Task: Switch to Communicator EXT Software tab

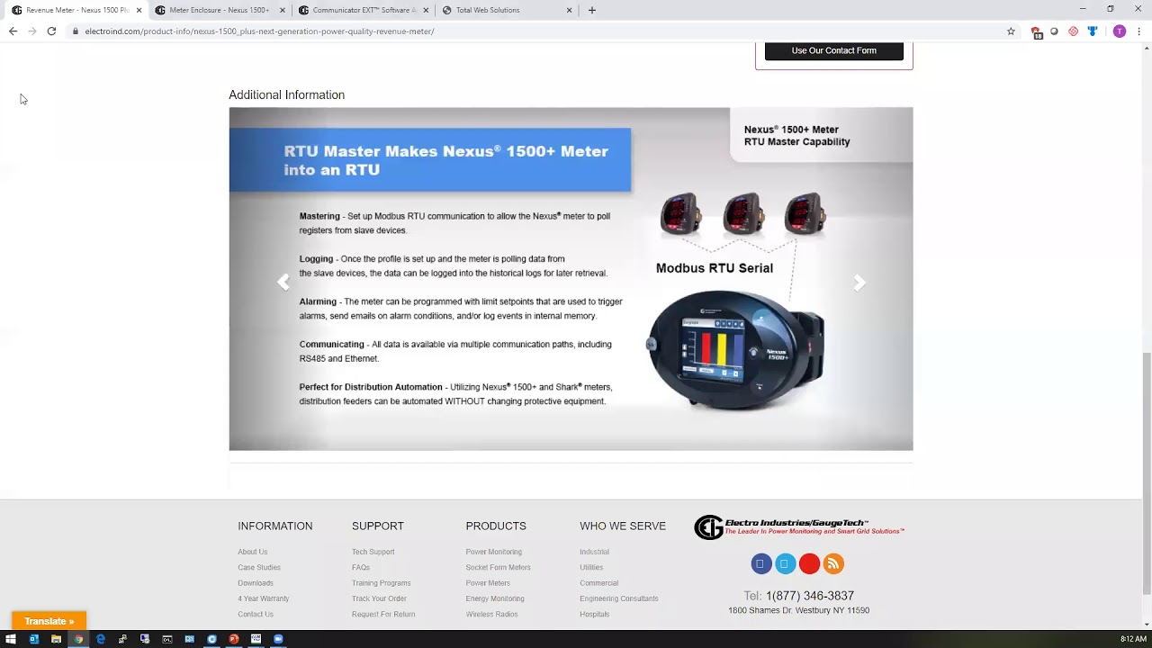Action: point(362,10)
